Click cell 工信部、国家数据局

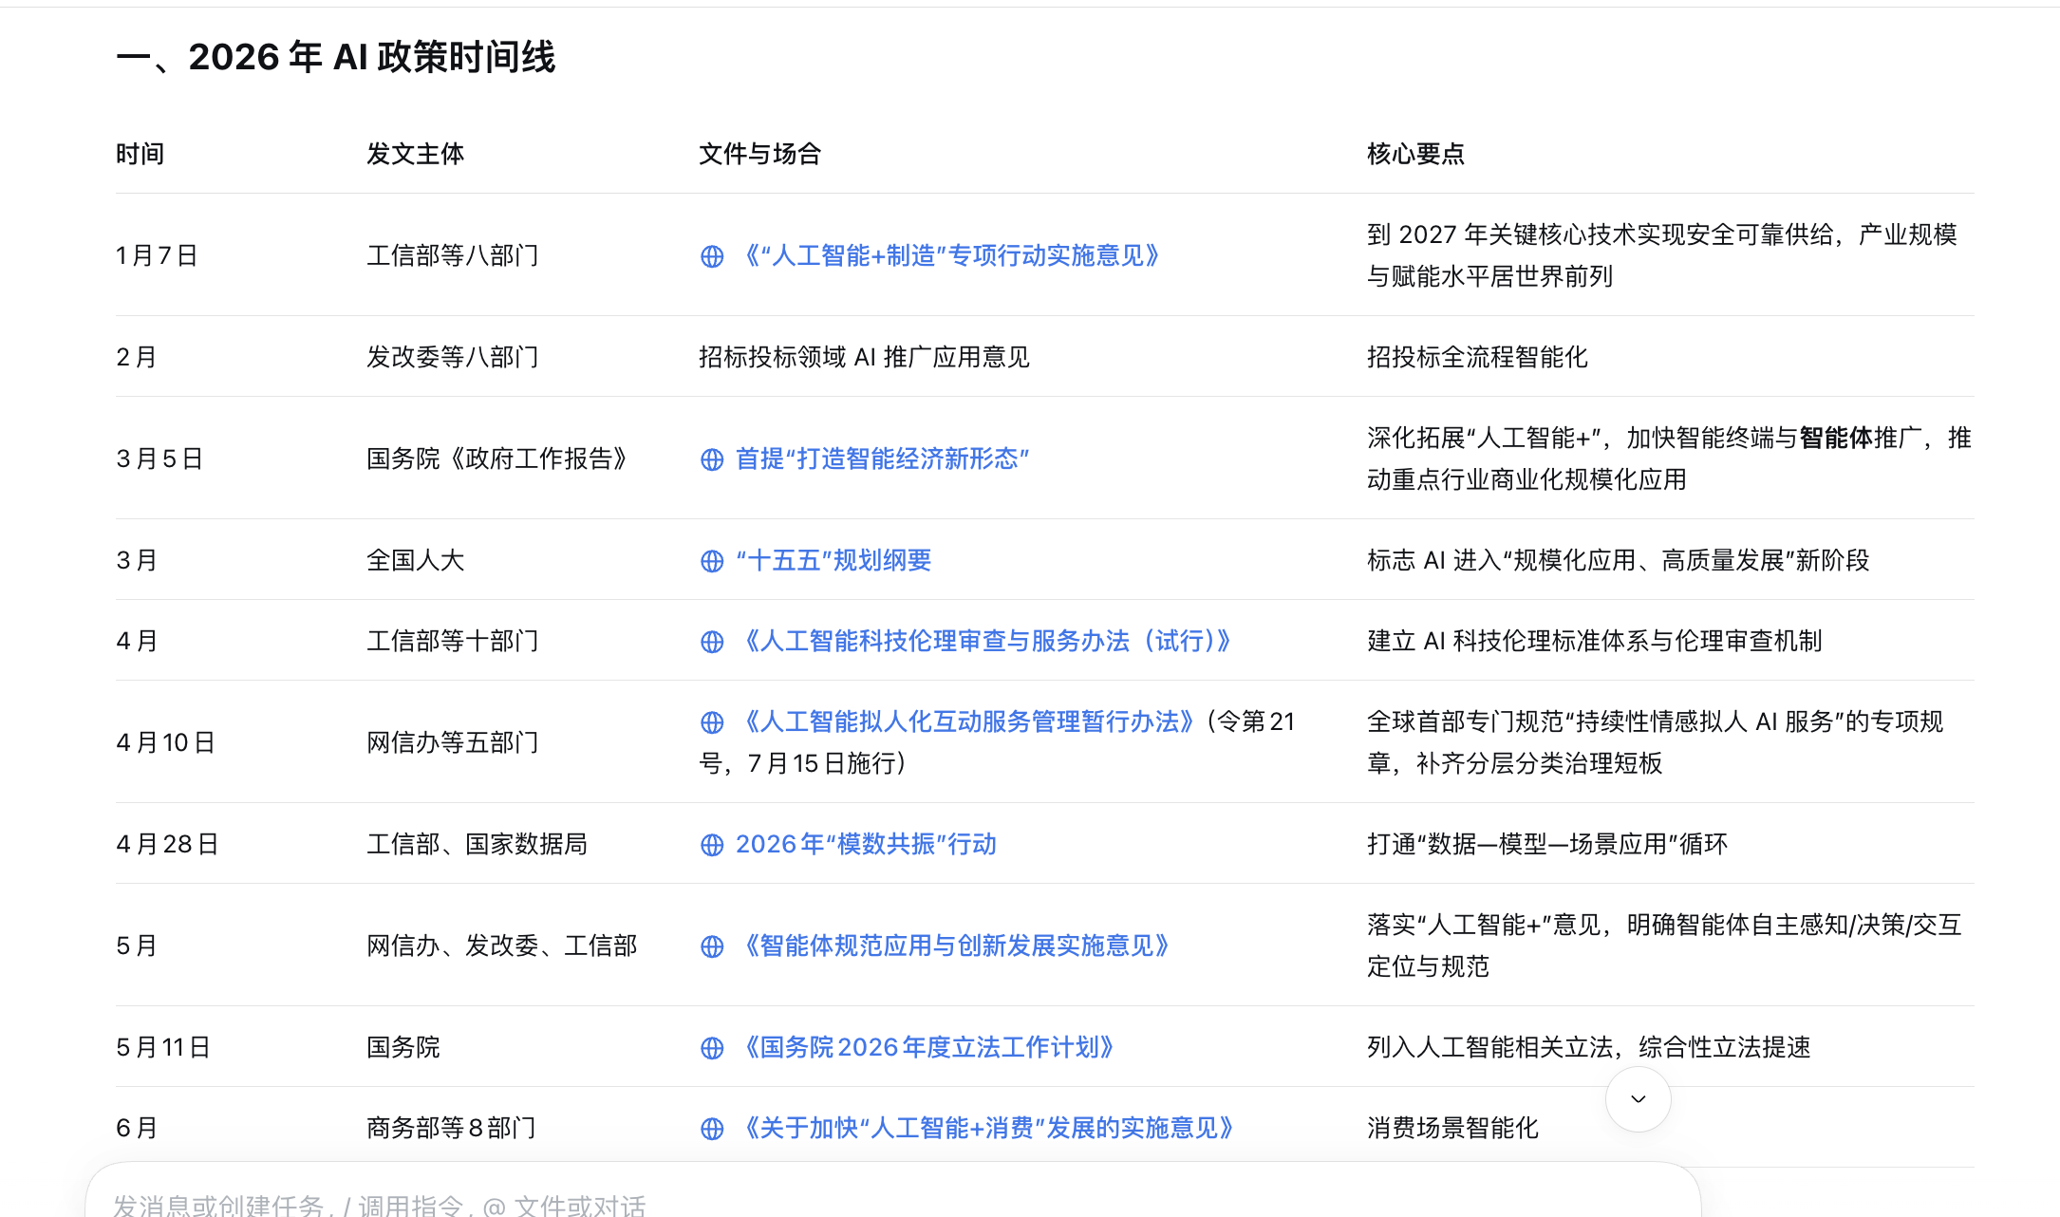click(478, 844)
